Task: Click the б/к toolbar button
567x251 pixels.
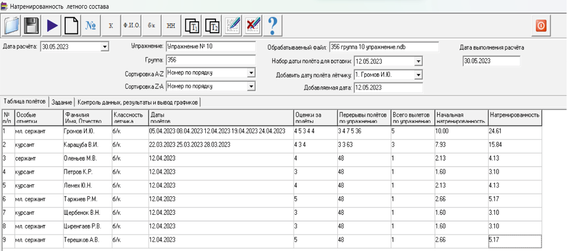Action: coord(151,25)
